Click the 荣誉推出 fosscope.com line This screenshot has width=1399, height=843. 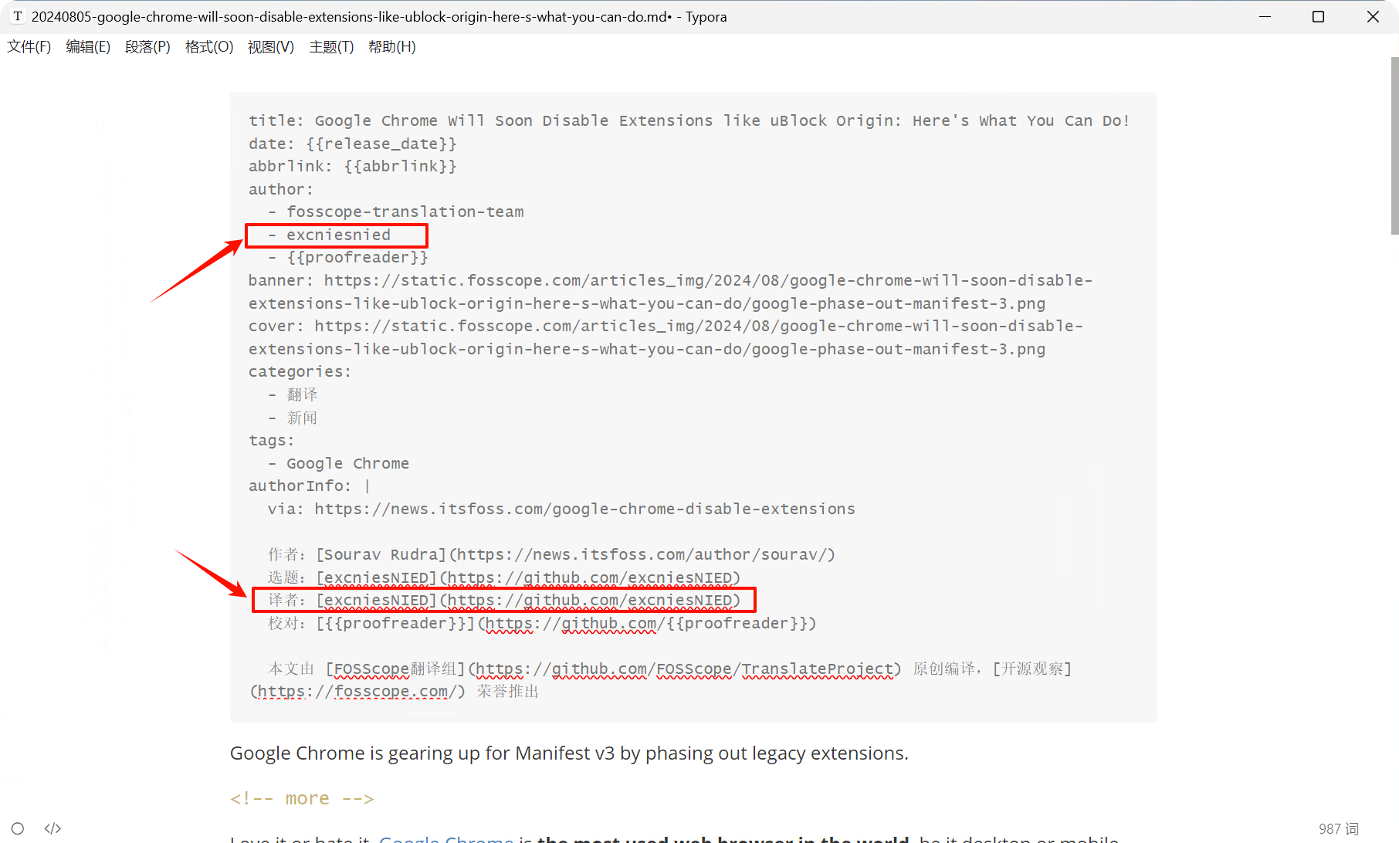(x=394, y=691)
